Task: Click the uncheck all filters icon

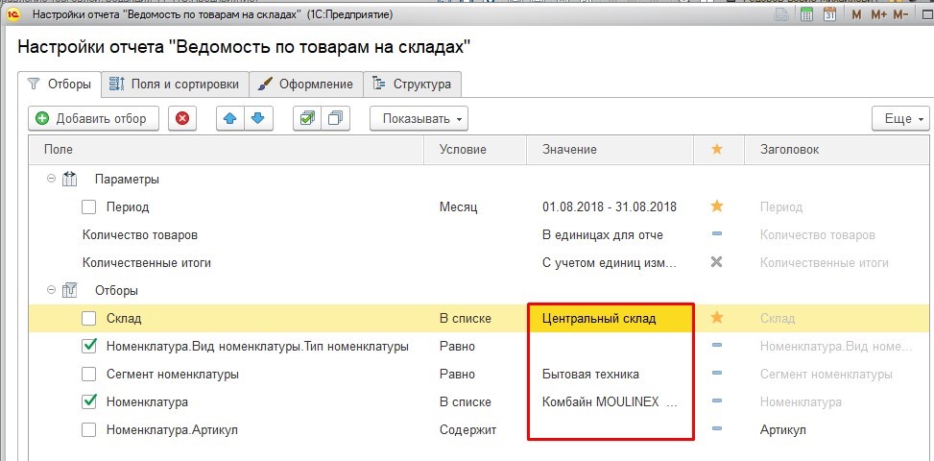Action: (x=335, y=118)
